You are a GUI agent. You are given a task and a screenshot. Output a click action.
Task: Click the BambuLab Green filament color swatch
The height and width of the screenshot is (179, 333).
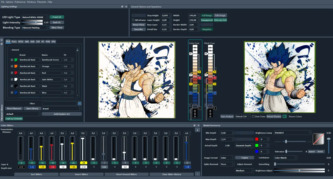click(x=16, y=60)
